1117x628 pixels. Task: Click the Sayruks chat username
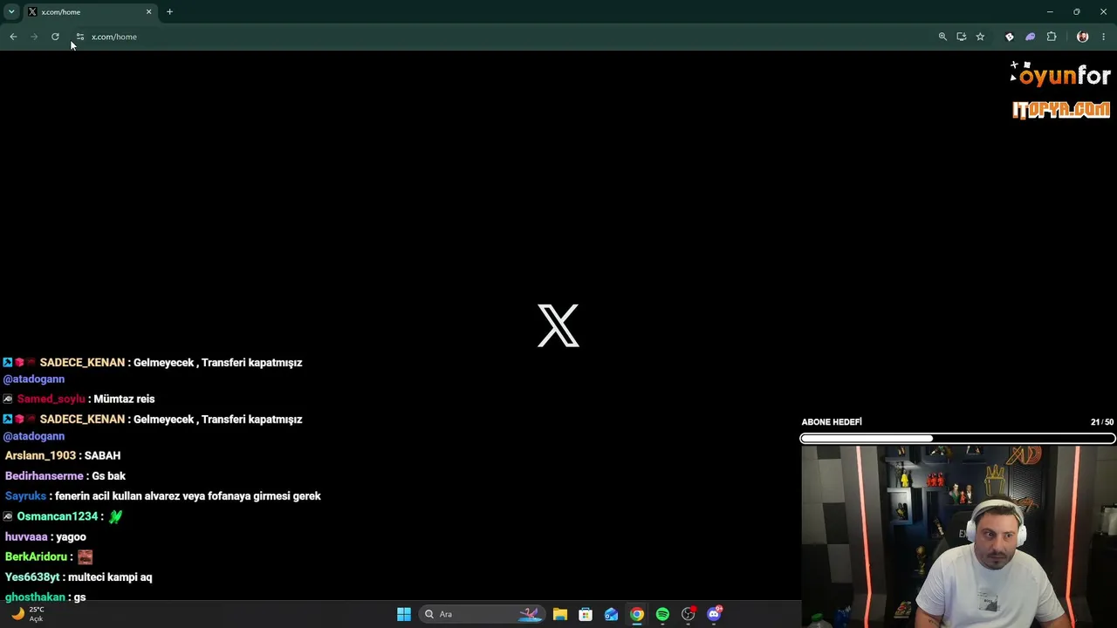tap(25, 496)
